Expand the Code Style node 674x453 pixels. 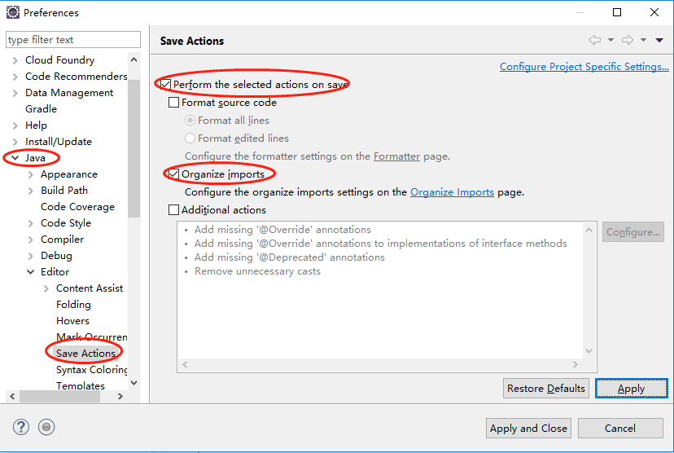pos(31,223)
